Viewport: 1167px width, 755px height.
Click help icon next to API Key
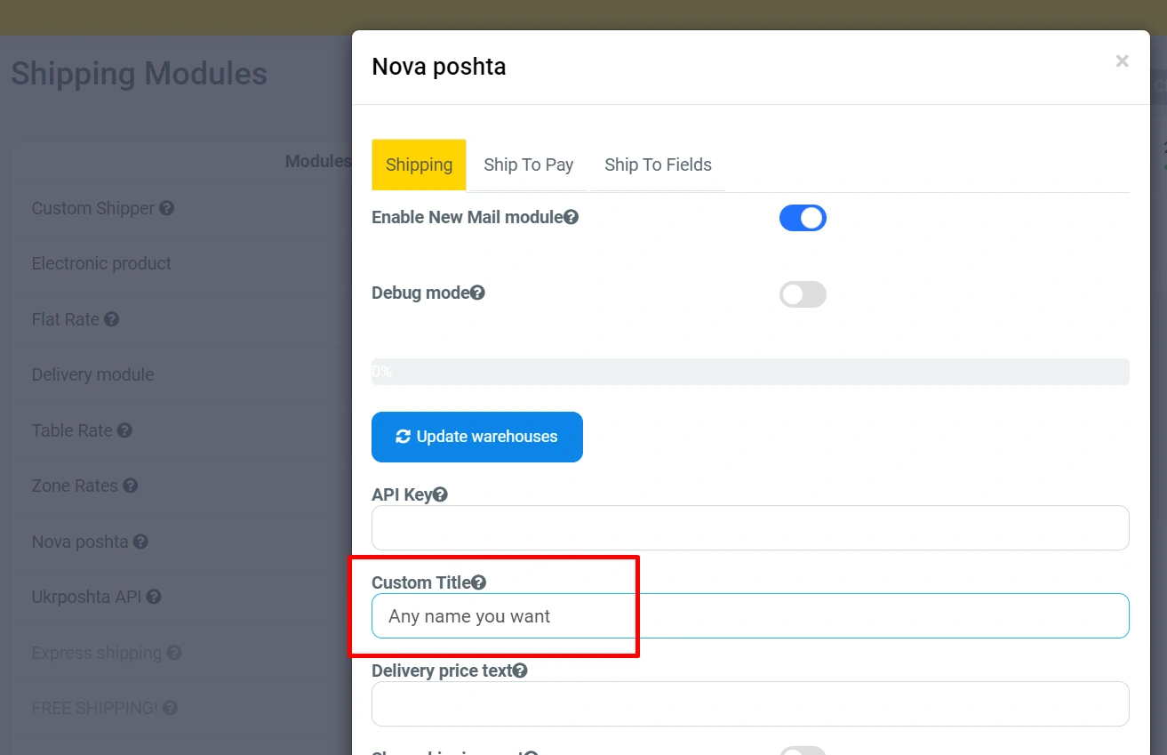coord(440,494)
